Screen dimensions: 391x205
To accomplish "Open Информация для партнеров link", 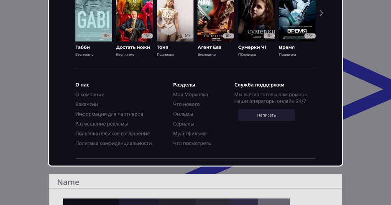I will tap(109, 114).
